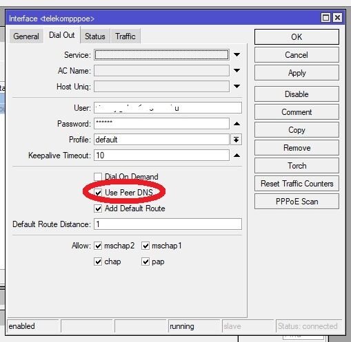This screenshot has height=342, width=351.
Task: Click the User input field
Action: coord(168,108)
